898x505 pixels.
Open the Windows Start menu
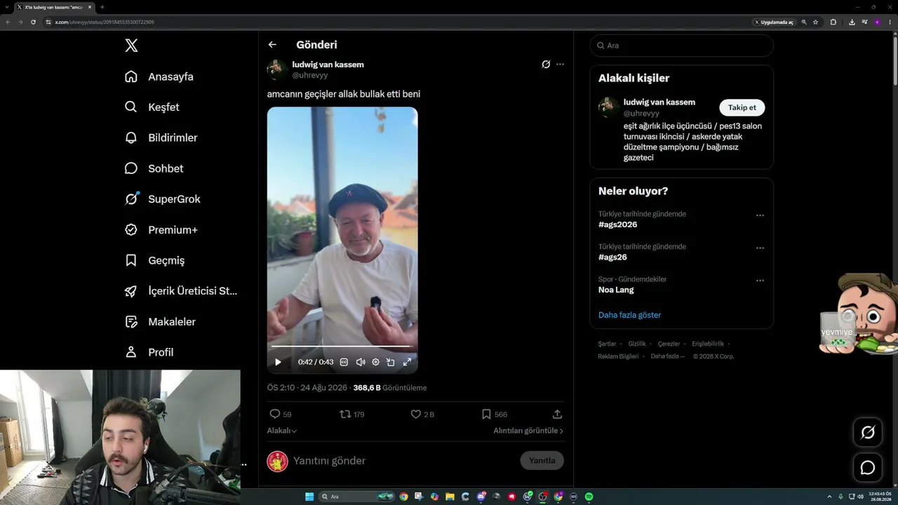coord(309,497)
